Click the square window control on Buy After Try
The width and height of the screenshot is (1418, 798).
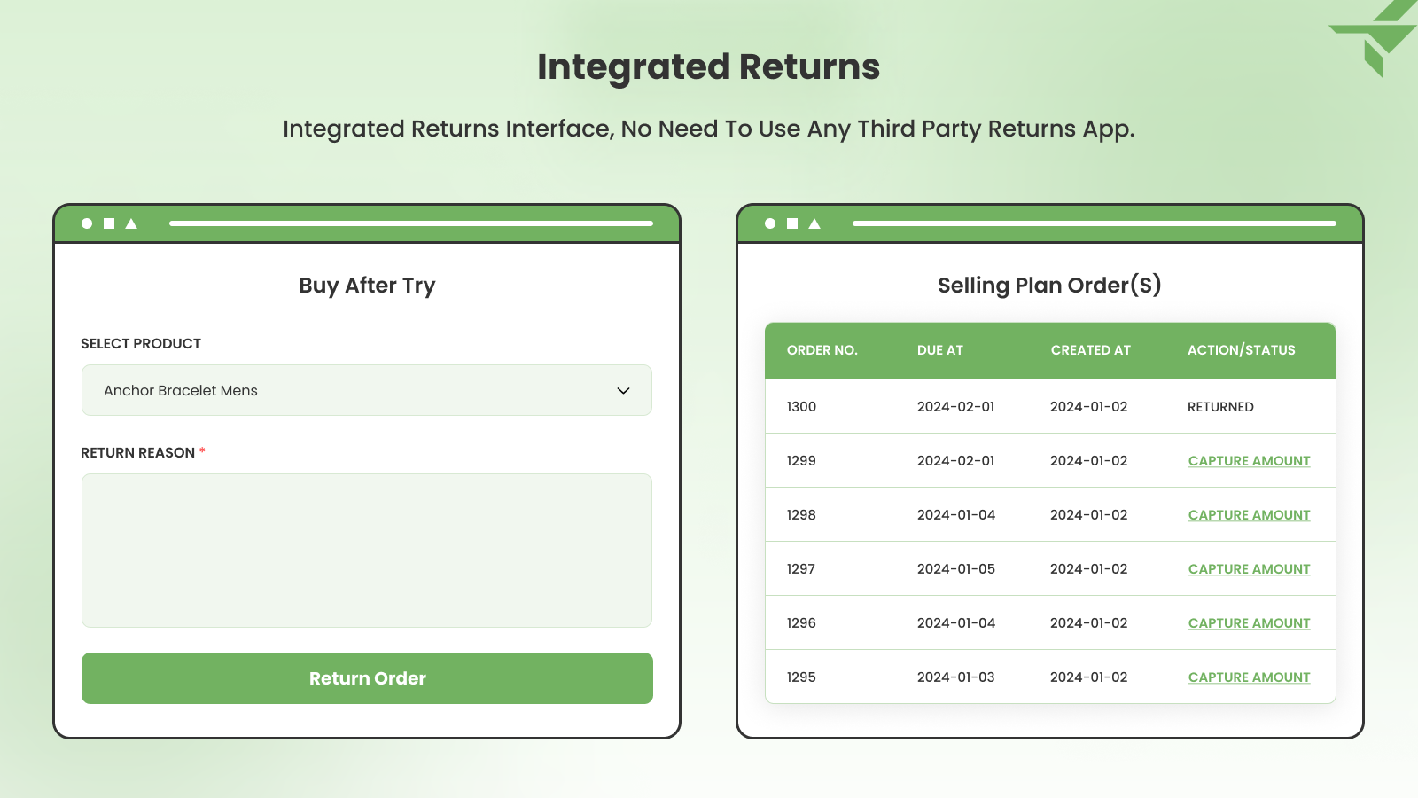(x=107, y=223)
